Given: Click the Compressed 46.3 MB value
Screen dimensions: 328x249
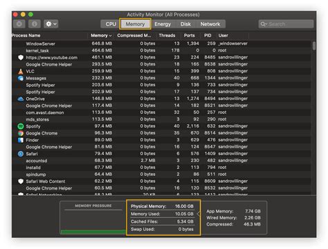Looking at the screenshot, I should pos(252,224).
